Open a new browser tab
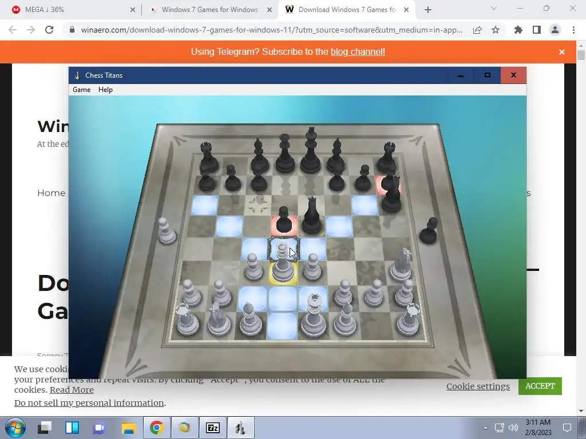 click(x=428, y=10)
